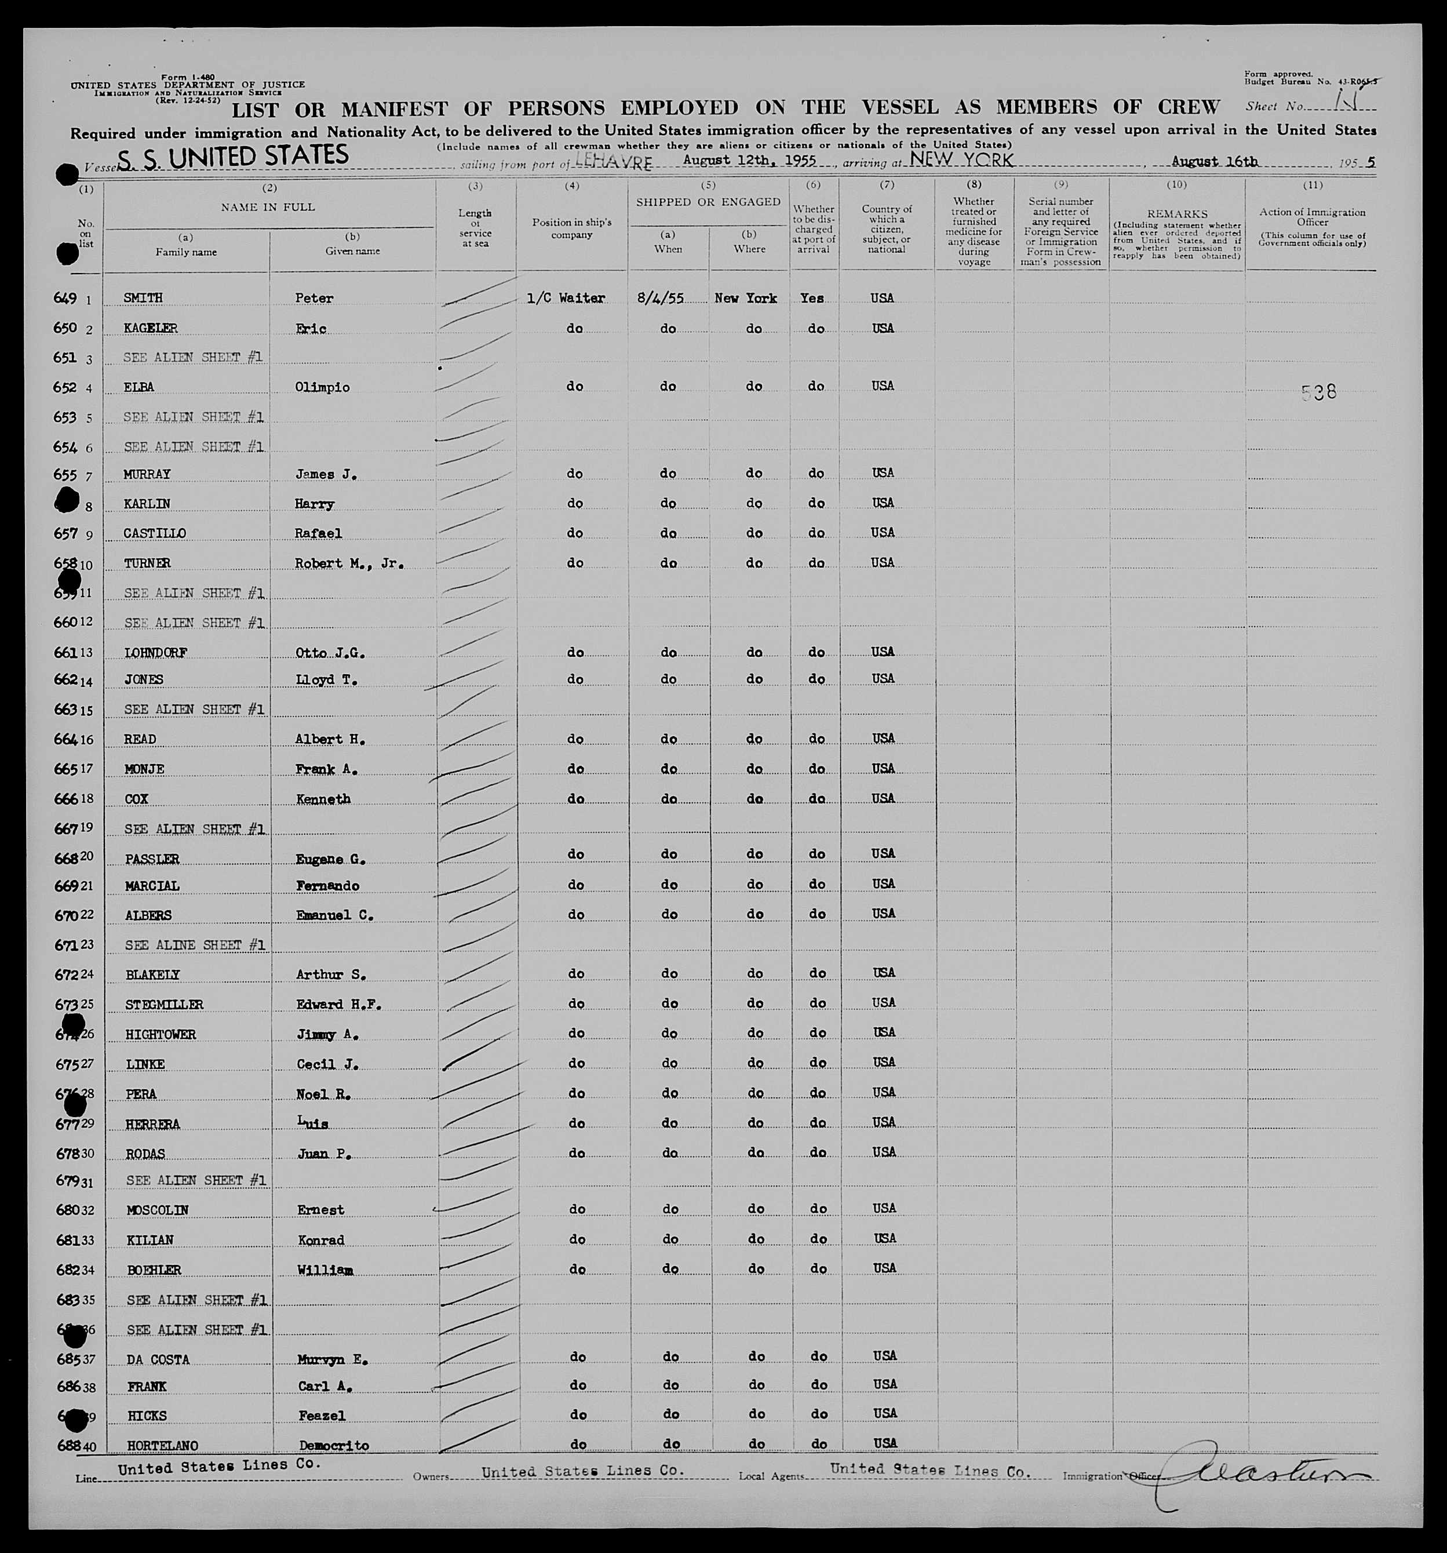Click the New York engagement port entry

pos(746,299)
